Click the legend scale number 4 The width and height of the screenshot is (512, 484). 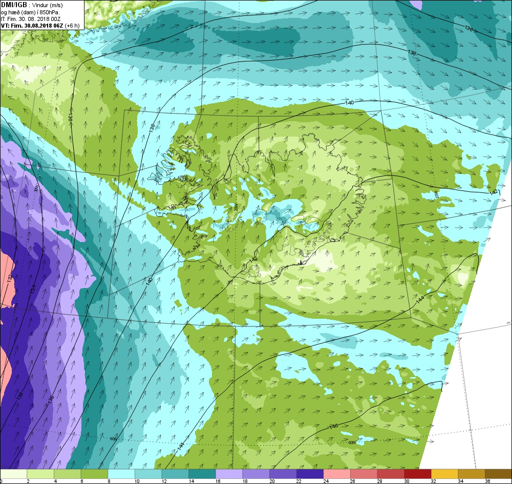pyautogui.click(x=55, y=481)
